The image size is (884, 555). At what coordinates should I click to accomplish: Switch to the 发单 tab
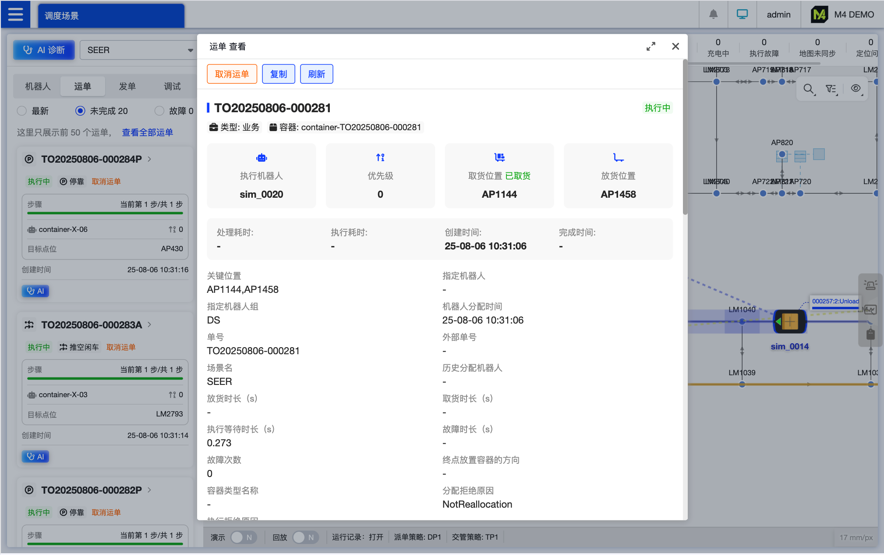[x=127, y=86]
